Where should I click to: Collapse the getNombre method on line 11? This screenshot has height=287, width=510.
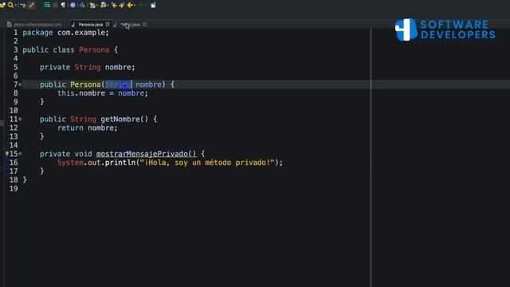20,119
